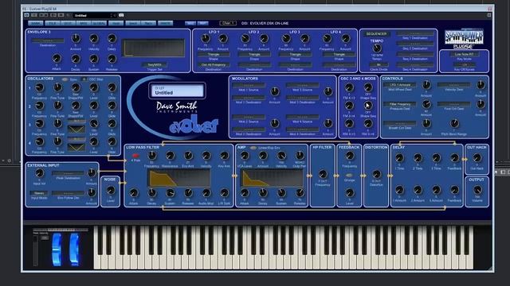Viewport: 510px width, 286px height.
Task: Click the Chan 1 MIDI channel field
Action: (x=228, y=23)
